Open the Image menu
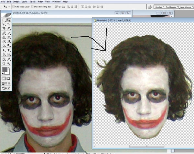Viewport: 194px width, 154px height. point(16,2)
